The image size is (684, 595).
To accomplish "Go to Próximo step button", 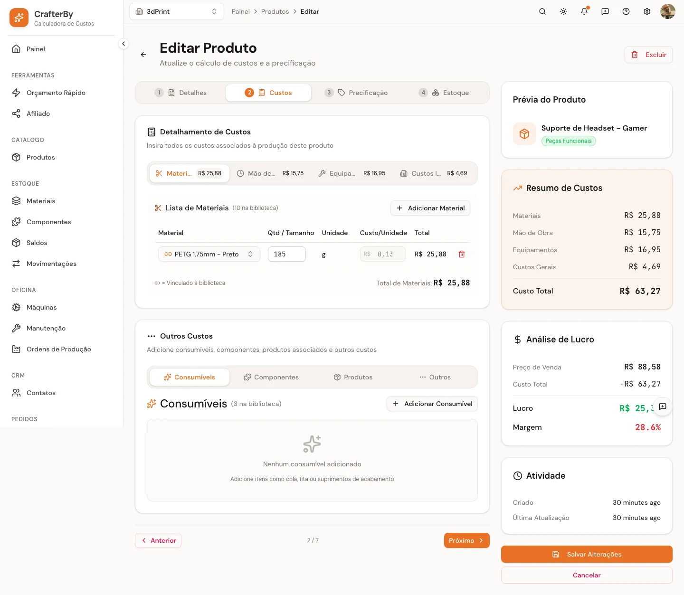I will (466, 540).
